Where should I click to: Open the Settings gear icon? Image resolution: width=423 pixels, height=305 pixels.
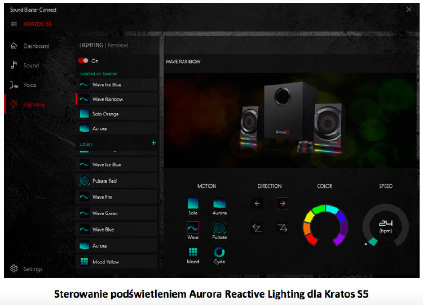pos(14,268)
